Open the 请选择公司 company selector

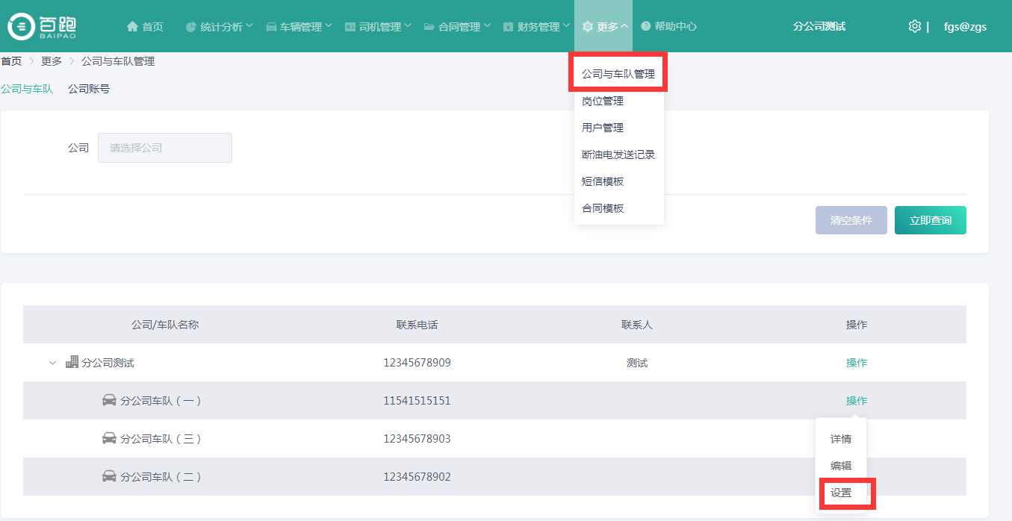coord(164,148)
